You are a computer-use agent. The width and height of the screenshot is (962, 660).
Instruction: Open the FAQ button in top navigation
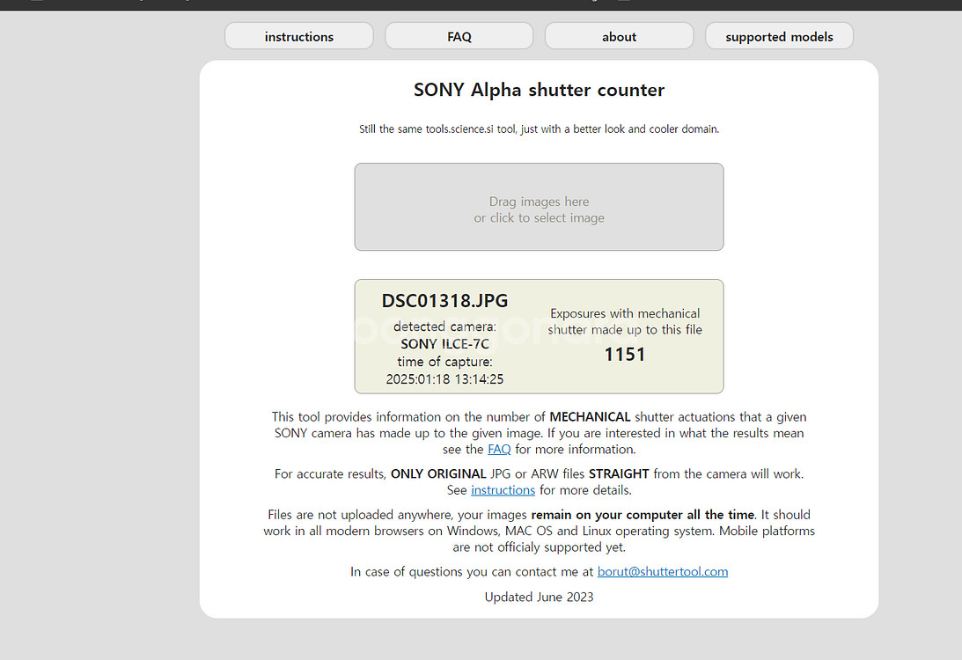[459, 36]
